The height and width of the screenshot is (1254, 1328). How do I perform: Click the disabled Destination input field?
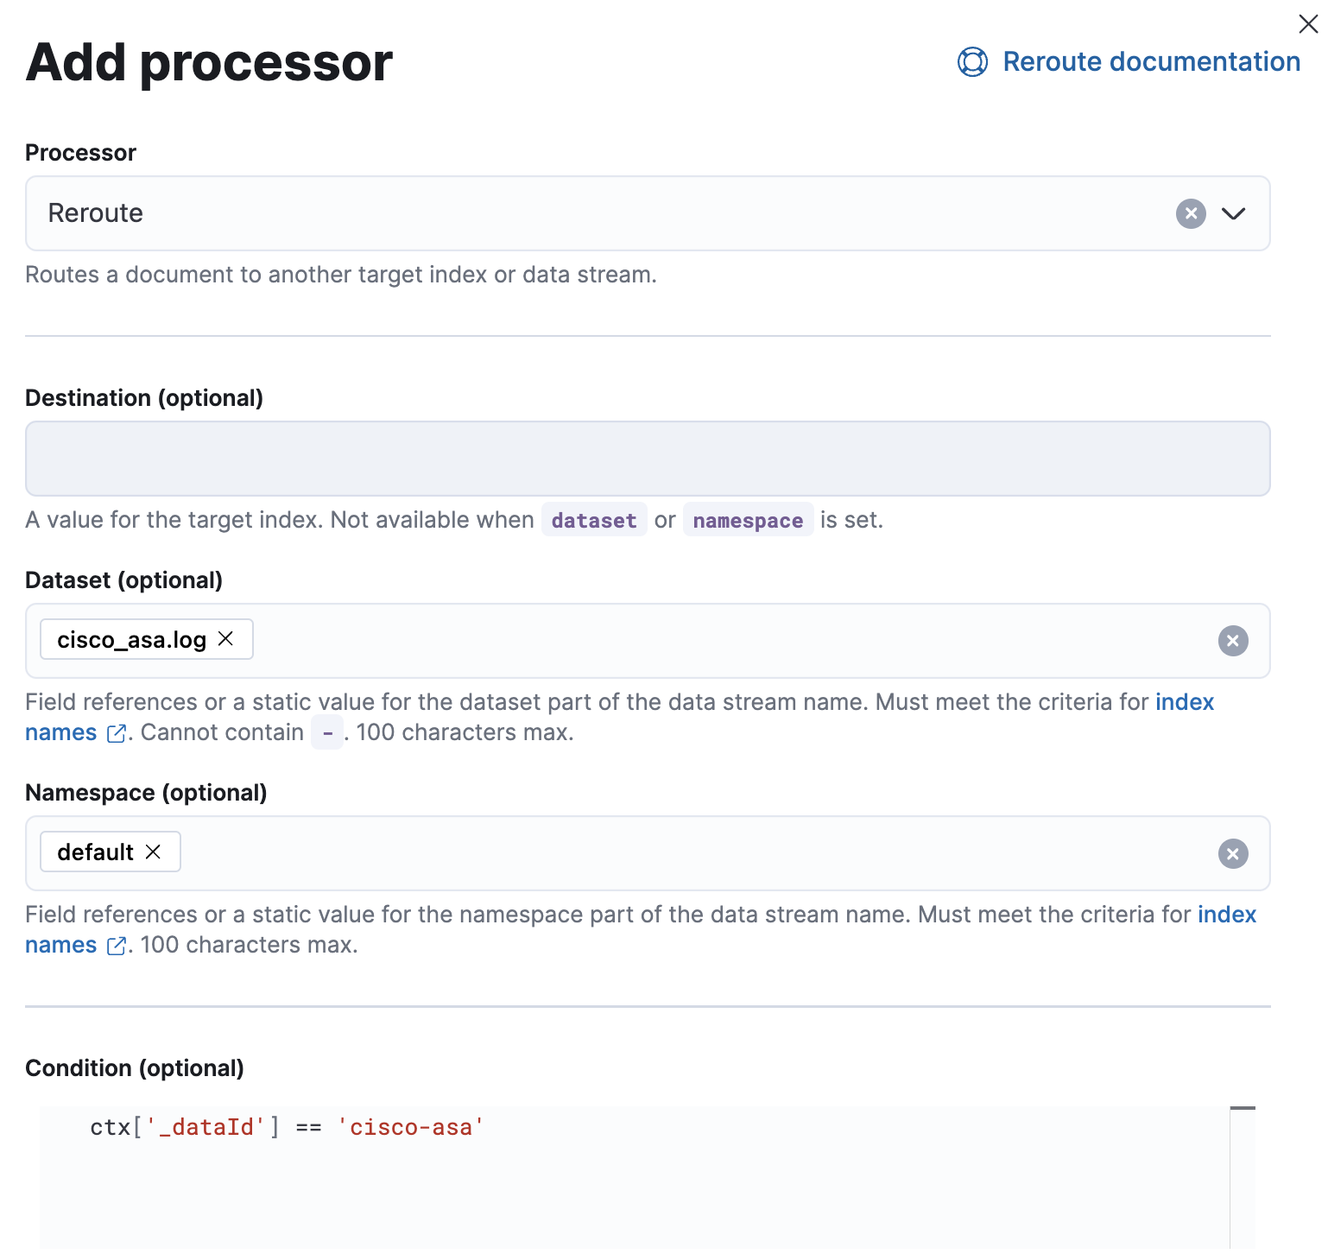click(648, 459)
